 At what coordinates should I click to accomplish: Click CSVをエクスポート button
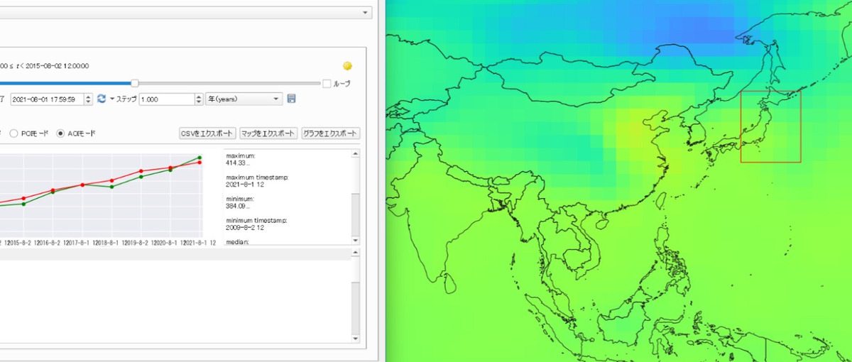point(207,133)
